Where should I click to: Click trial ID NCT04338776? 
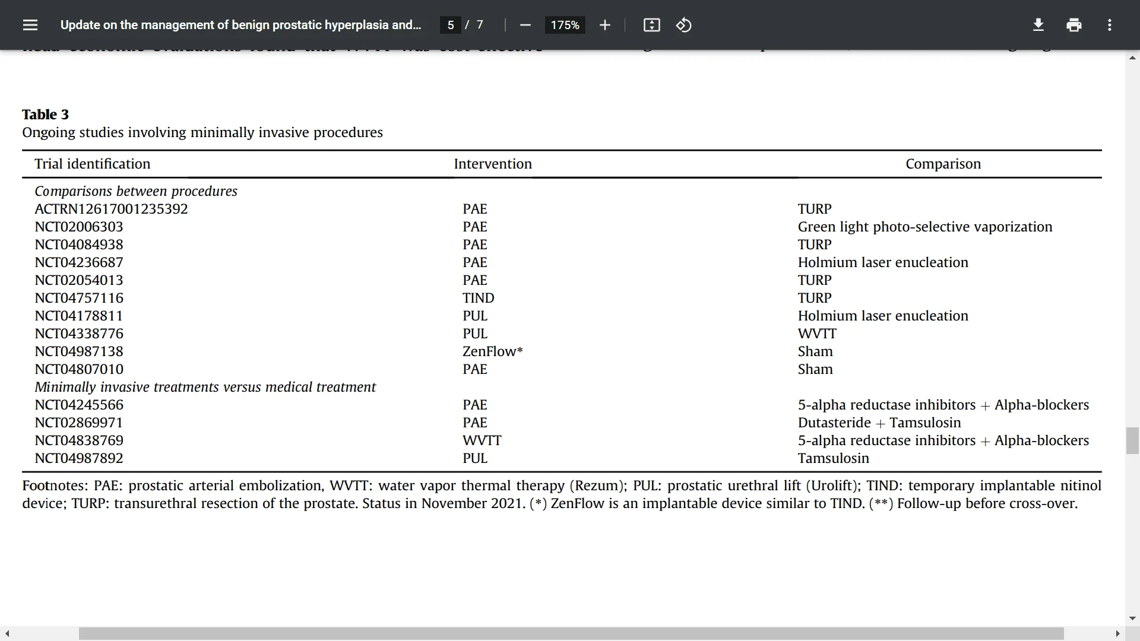[x=79, y=334]
